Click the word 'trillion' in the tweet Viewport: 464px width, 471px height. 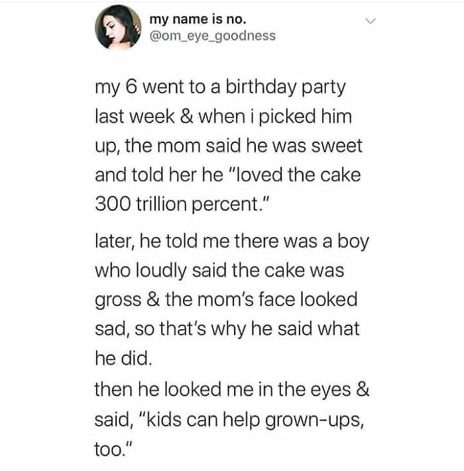pyautogui.click(x=161, y=205)
